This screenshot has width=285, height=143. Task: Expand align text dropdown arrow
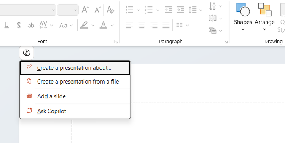point(220,18)
